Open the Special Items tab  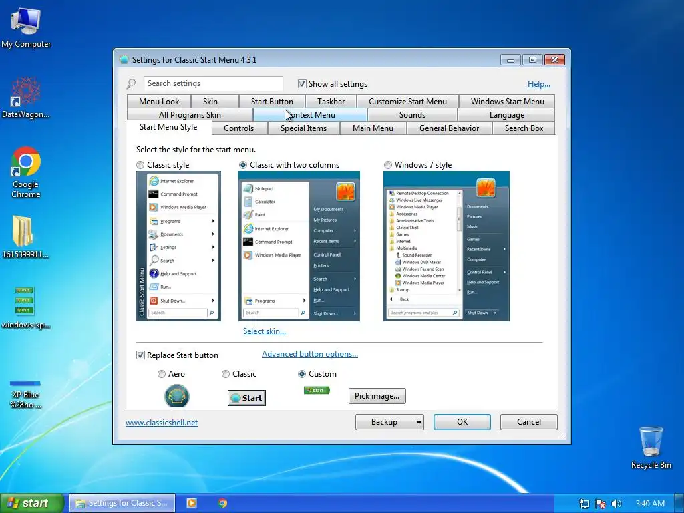point(304,128)
